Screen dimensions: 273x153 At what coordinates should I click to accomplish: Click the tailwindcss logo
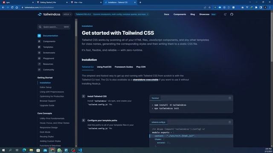[49, 14]
